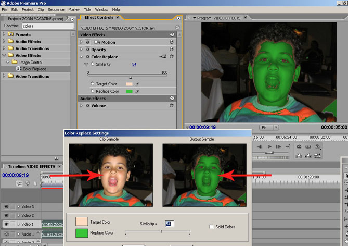Image resolution: width=348 pixels, height=246 pixels.
Task: Hide the Video 3 track output
Action: point(6,207)
